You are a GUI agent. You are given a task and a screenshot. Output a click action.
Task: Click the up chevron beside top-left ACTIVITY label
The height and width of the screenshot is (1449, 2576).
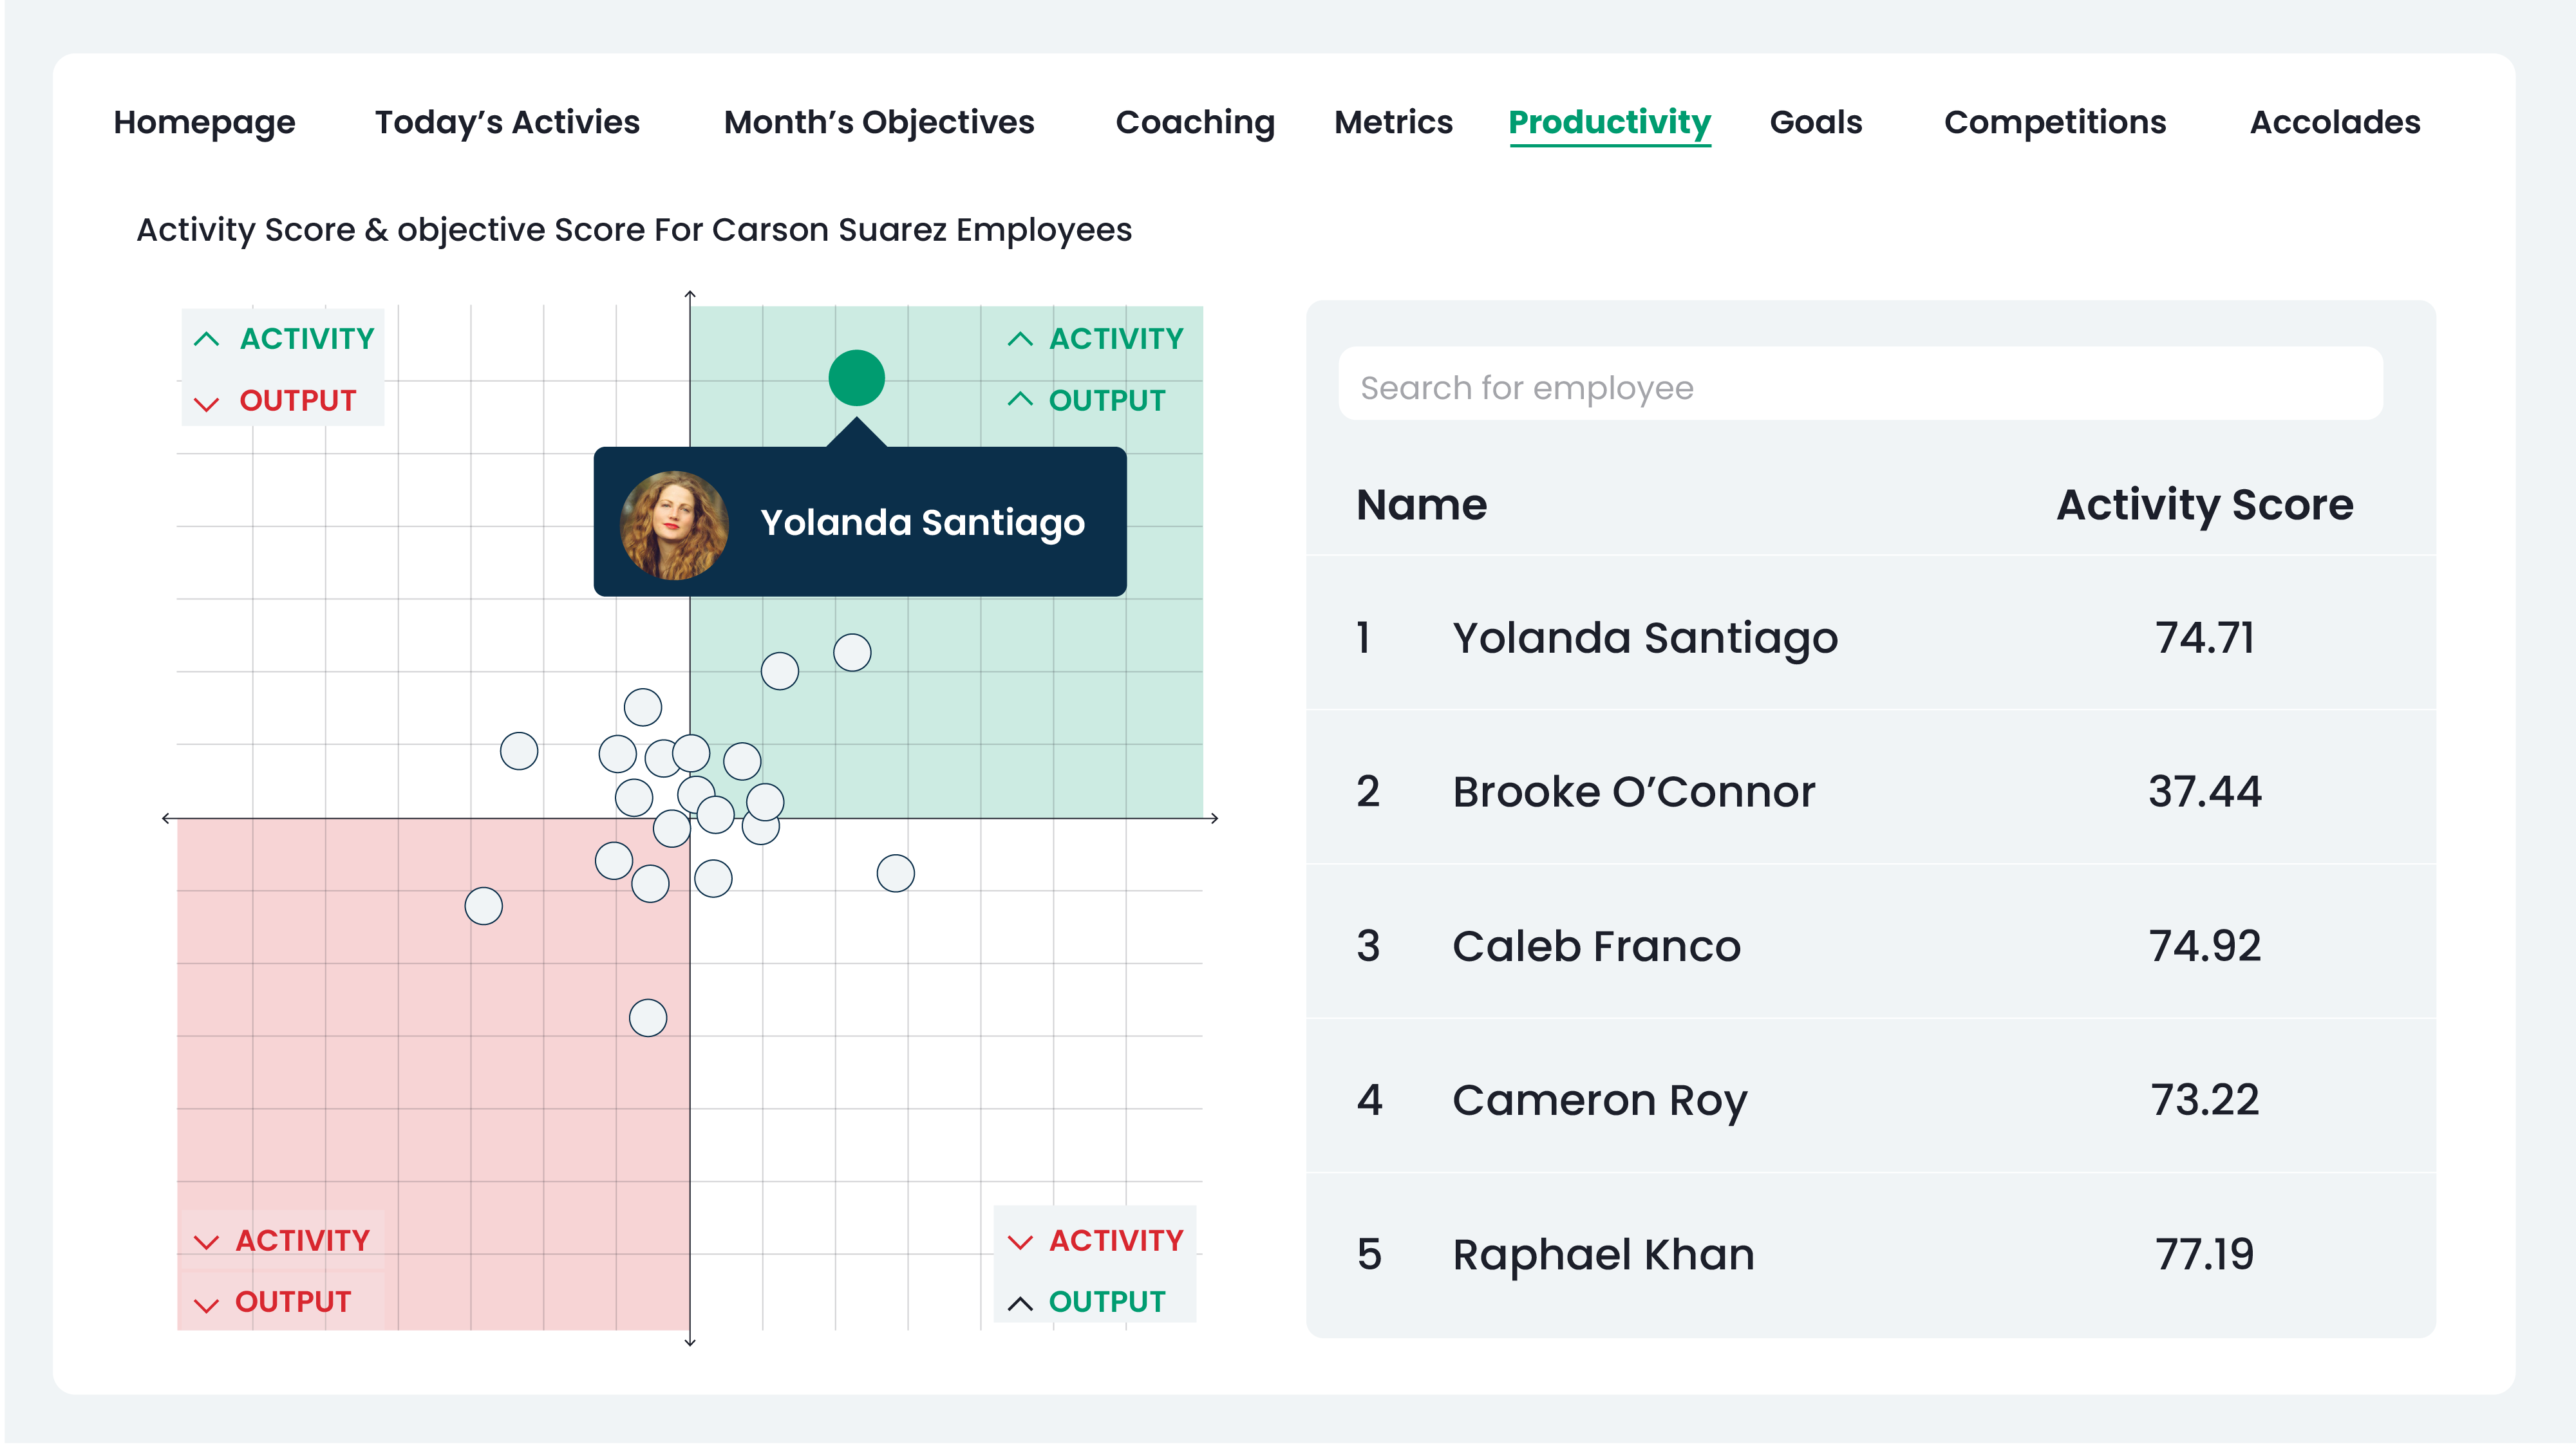pos(206,339)
